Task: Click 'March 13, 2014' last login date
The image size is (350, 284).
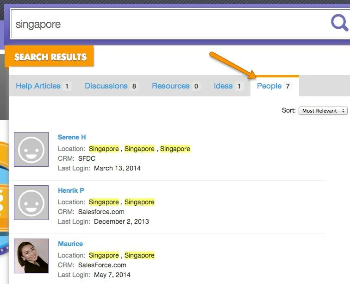Action: click(117, 168)
